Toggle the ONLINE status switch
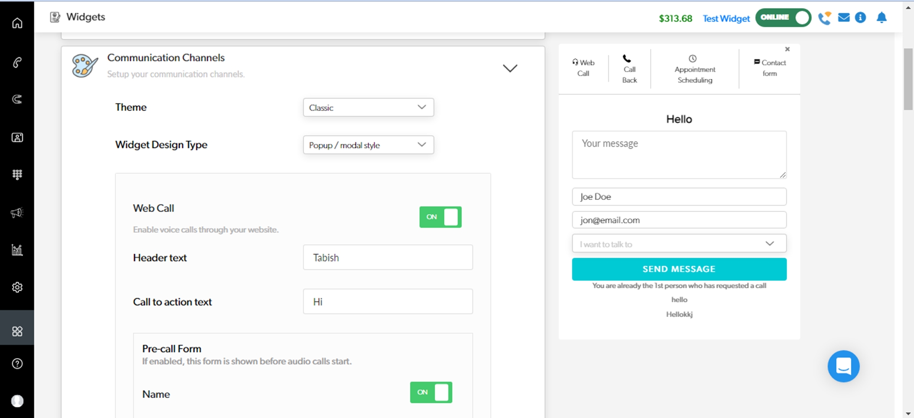Image resolution: width=914 pixels, height=418 pixels. (x=783, y=18)
